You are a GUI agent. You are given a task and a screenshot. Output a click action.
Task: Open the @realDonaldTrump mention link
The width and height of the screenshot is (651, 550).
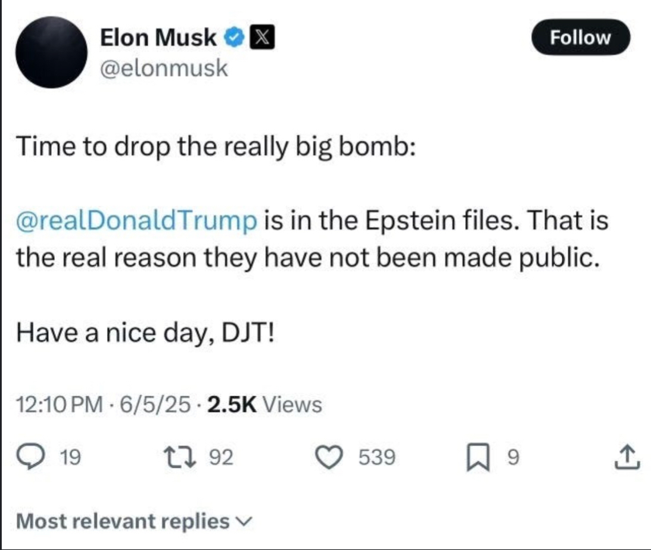click(x=136, y=221)
